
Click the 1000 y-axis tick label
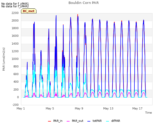15,59
